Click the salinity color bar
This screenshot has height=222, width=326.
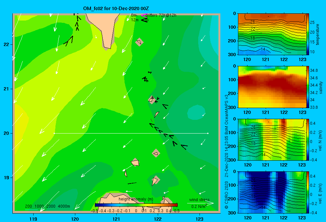(307, 87)
